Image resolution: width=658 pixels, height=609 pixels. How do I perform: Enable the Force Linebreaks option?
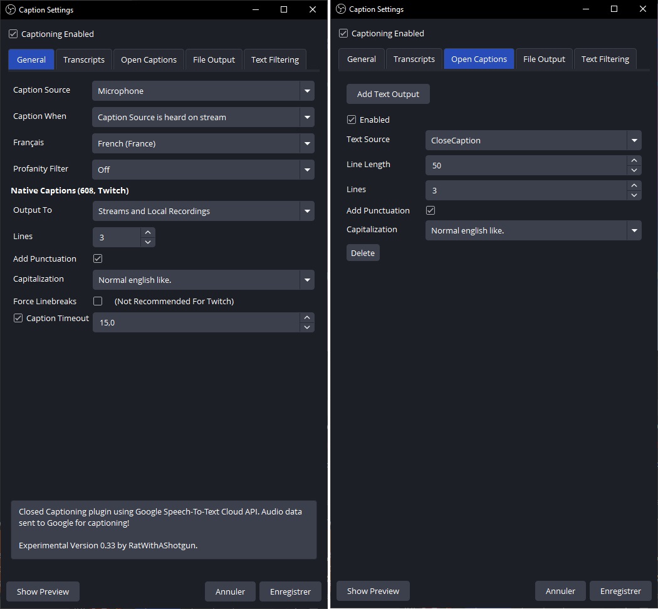coord(98,301)
